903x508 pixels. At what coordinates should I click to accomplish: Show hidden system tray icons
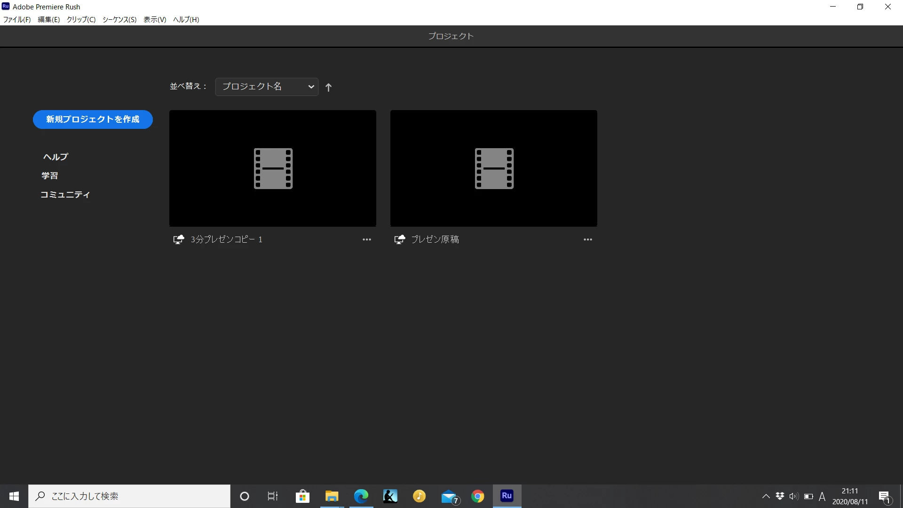766,496
